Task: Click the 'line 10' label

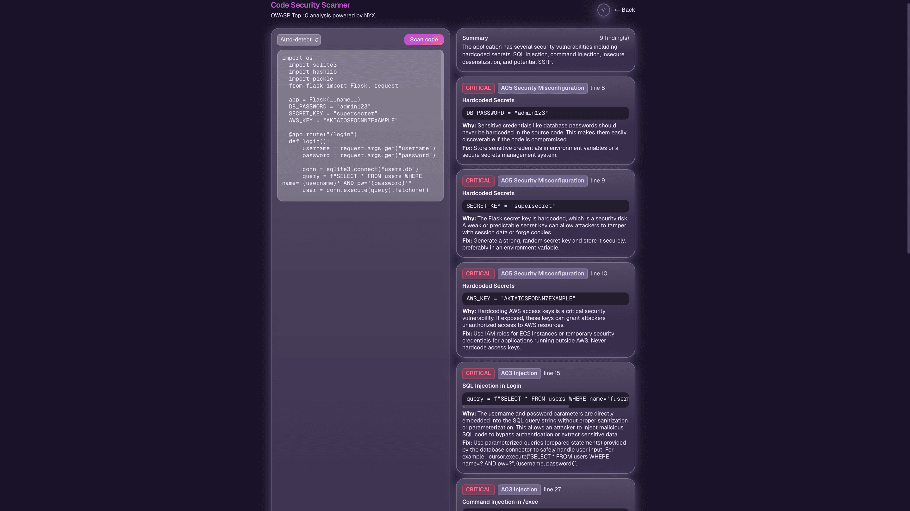Action: tap(599, 274)
